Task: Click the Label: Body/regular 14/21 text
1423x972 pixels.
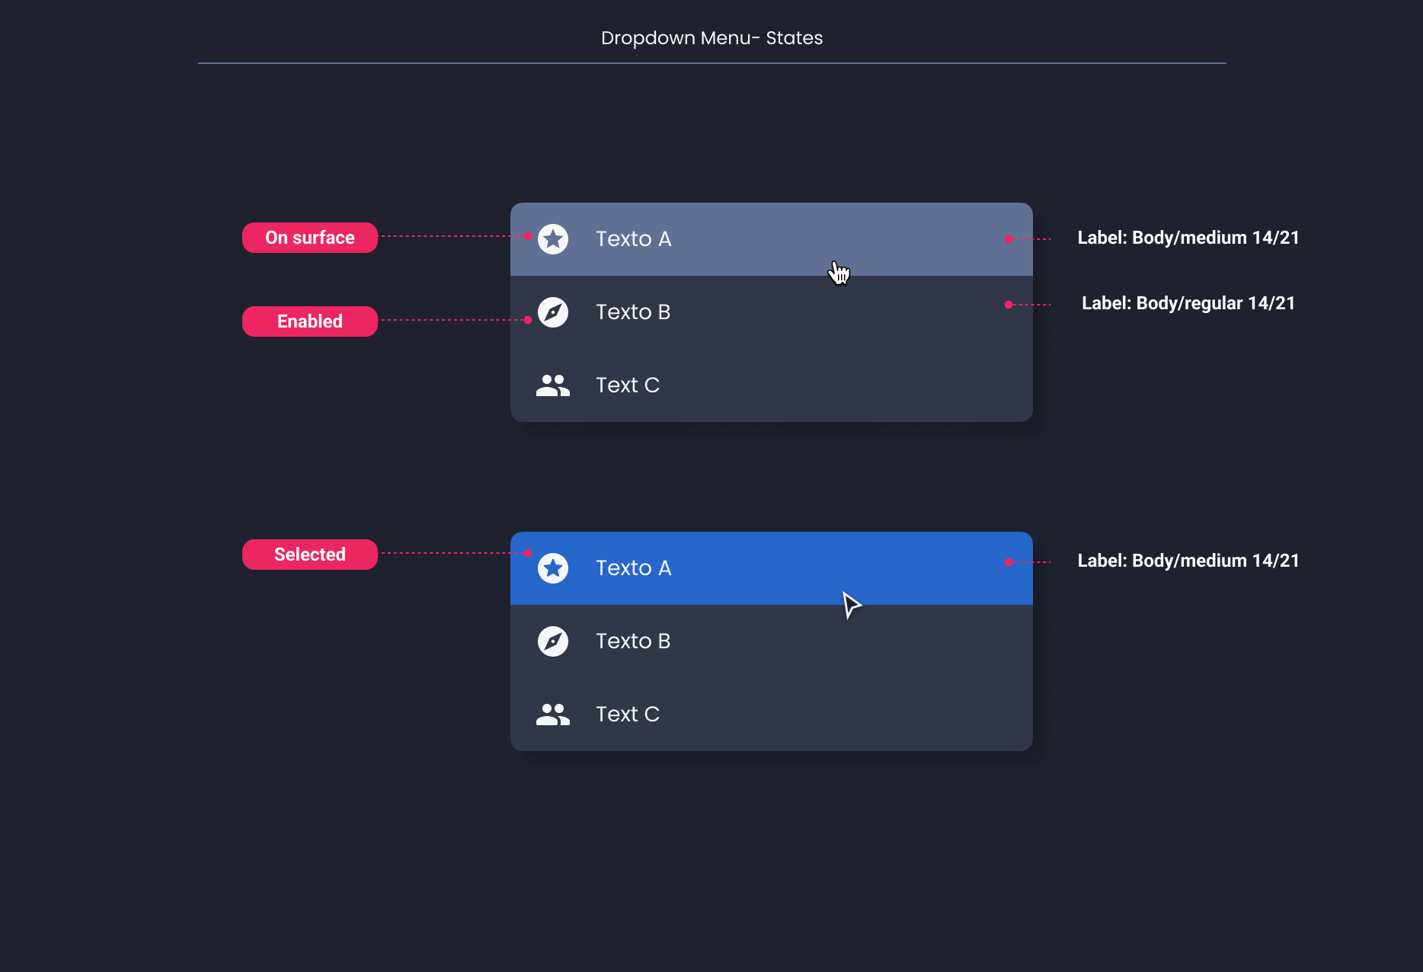Action: 1188,303
